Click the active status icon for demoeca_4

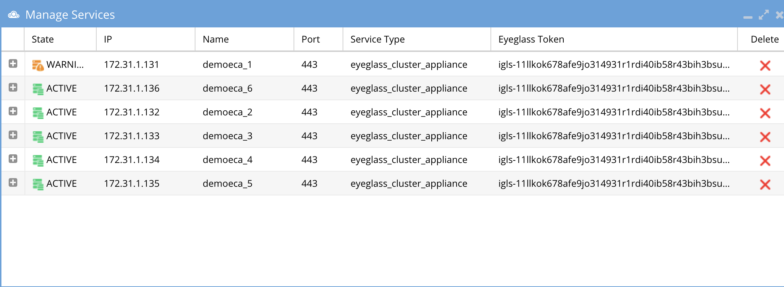(38, 160)
